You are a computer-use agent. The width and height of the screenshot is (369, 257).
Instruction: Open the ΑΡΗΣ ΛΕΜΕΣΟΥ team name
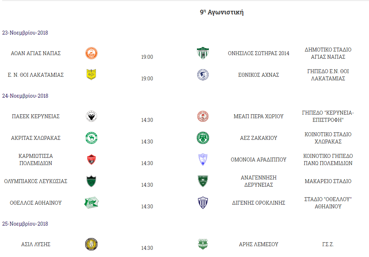[x=258, y=244]
